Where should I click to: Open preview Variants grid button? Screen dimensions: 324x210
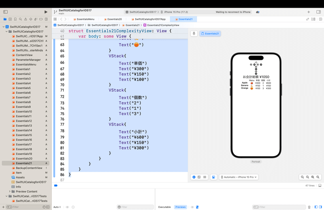pos(205,177)
